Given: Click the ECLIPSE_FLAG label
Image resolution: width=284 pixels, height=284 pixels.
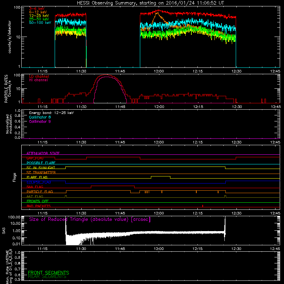Looking at the screenshot, I should tap(39, 182).
